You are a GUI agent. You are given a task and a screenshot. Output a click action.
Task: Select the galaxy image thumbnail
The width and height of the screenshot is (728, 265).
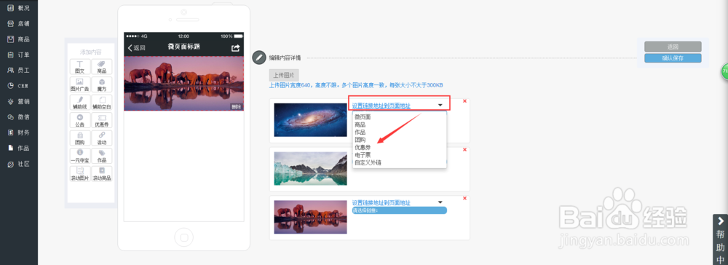pos(310,119)
